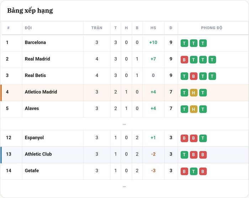Image resolution: width=249 pixels, height=198 pixels.
Task: Sort by the HS column header
Action: click(x=153, y=28)
